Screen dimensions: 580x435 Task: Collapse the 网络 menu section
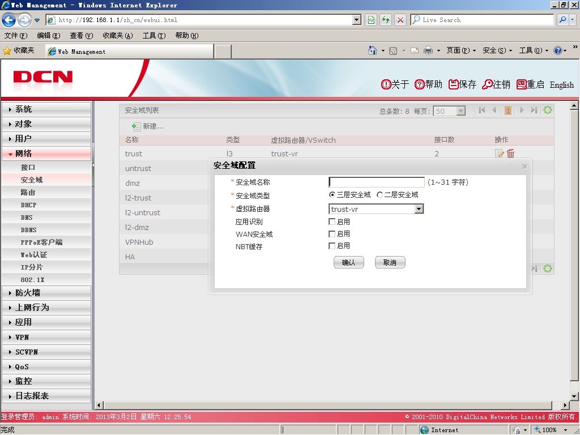click(x=46, y=153)
